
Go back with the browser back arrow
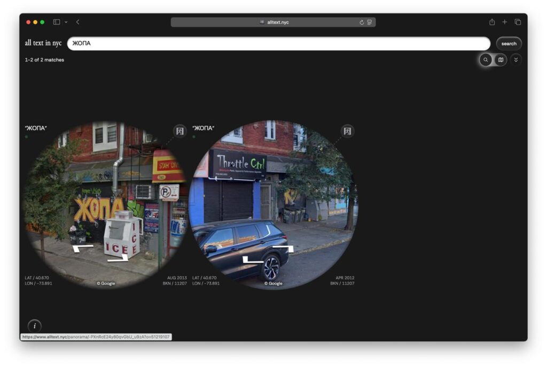pos(78,22)
